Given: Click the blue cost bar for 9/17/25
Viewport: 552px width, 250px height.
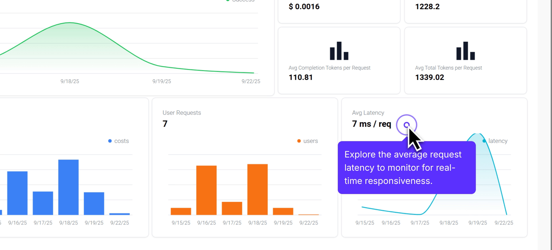Looking at the screenshot, I should point(43,203).
